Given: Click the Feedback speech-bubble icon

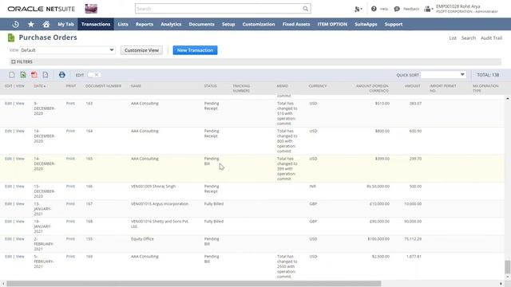Looking at the screenshot, I should point(397,9).
